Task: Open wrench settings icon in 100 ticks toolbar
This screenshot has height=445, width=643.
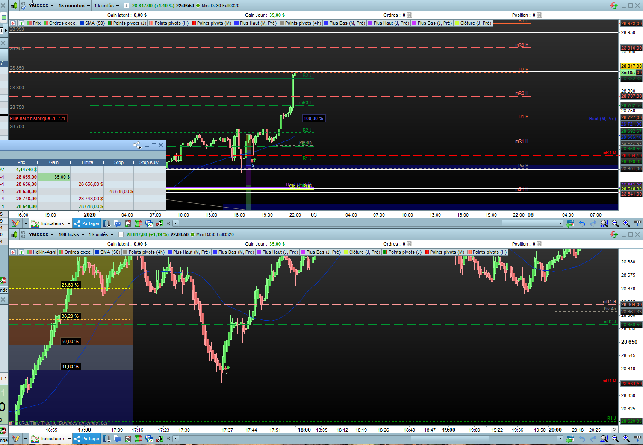Action: point(160,439)
